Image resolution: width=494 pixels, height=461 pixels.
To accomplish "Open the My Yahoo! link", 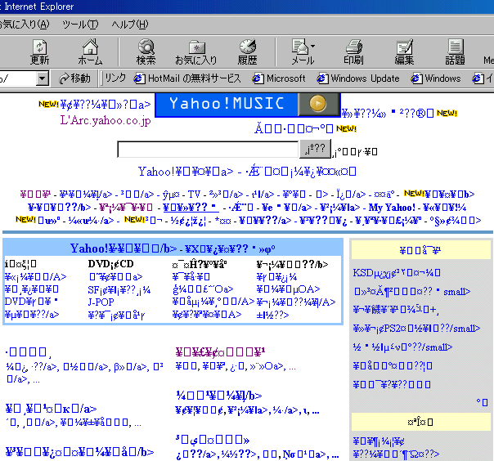I will 392,207.
